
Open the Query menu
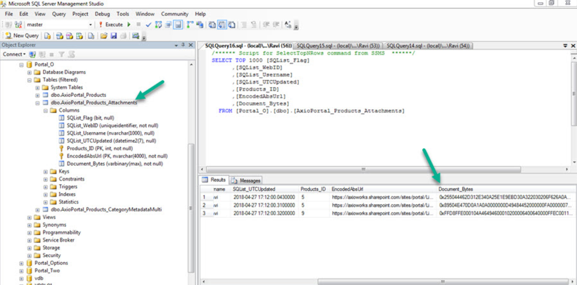[x=59, y=14]
